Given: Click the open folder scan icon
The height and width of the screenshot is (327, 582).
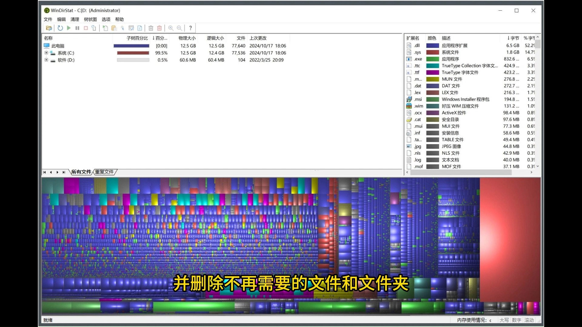Looking at the screenshot, I should (49, 28).
